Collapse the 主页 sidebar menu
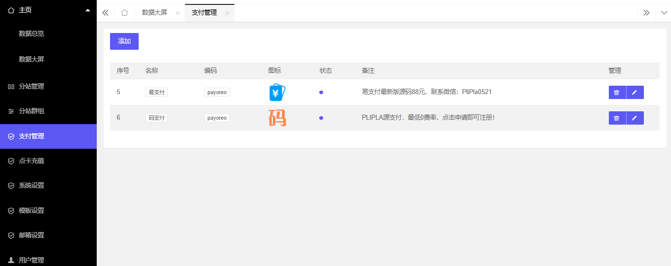671x266 pixels. 88,10
